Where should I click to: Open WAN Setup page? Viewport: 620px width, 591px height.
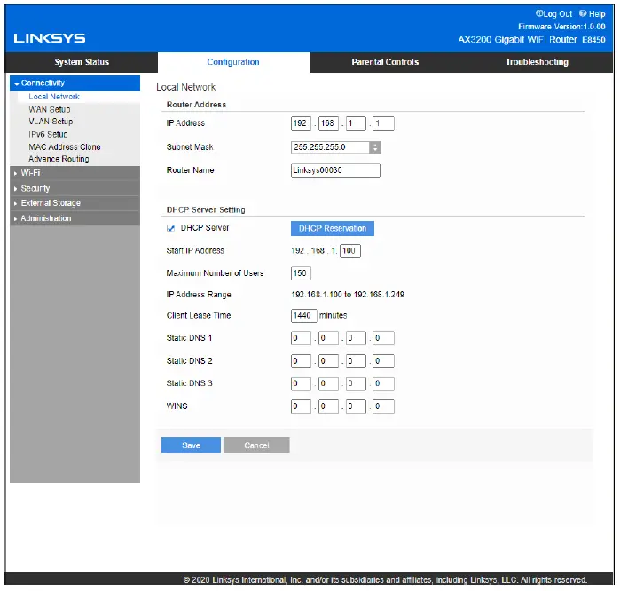[x=50, y=109]
